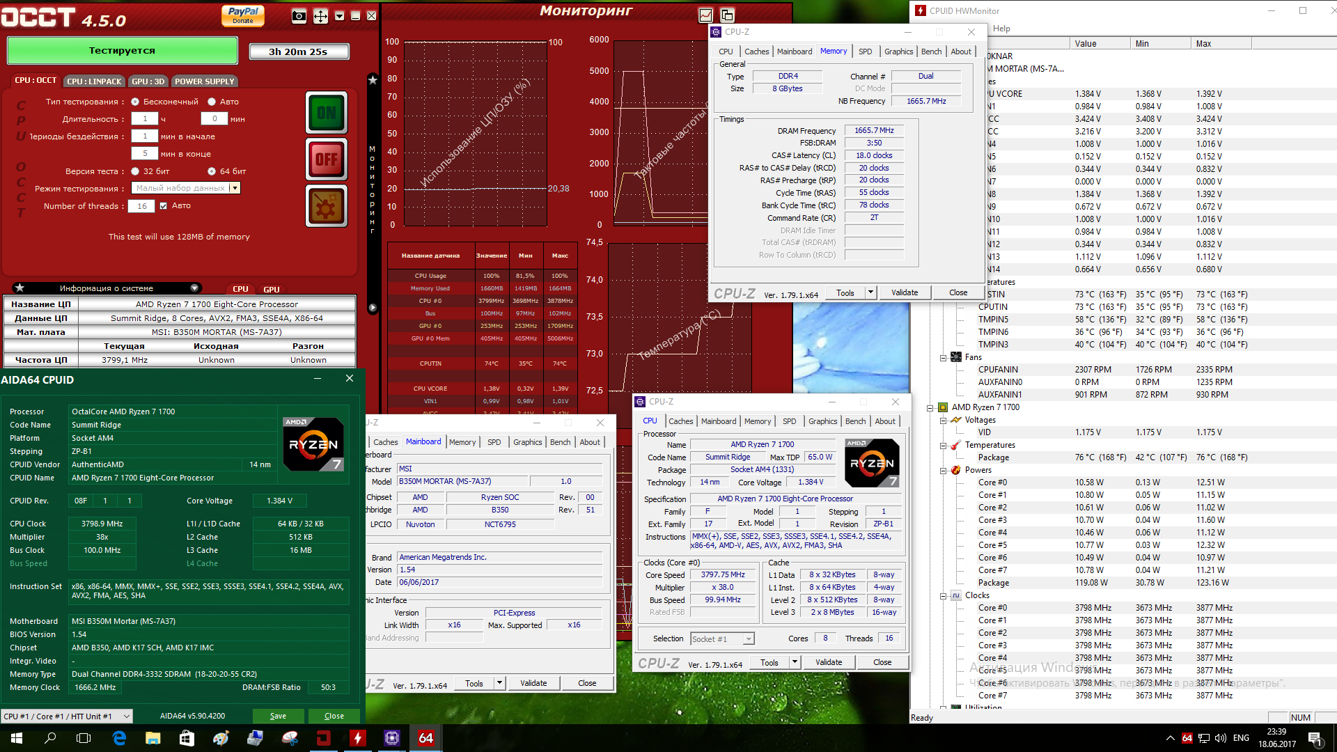
Task: Select Авто testing type radio button
Action: [212, 102]
